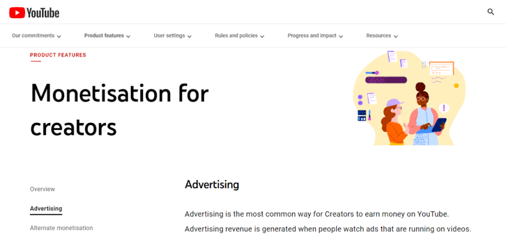Expand the Resources chevron
506x239 pixels.
[396, 36]
